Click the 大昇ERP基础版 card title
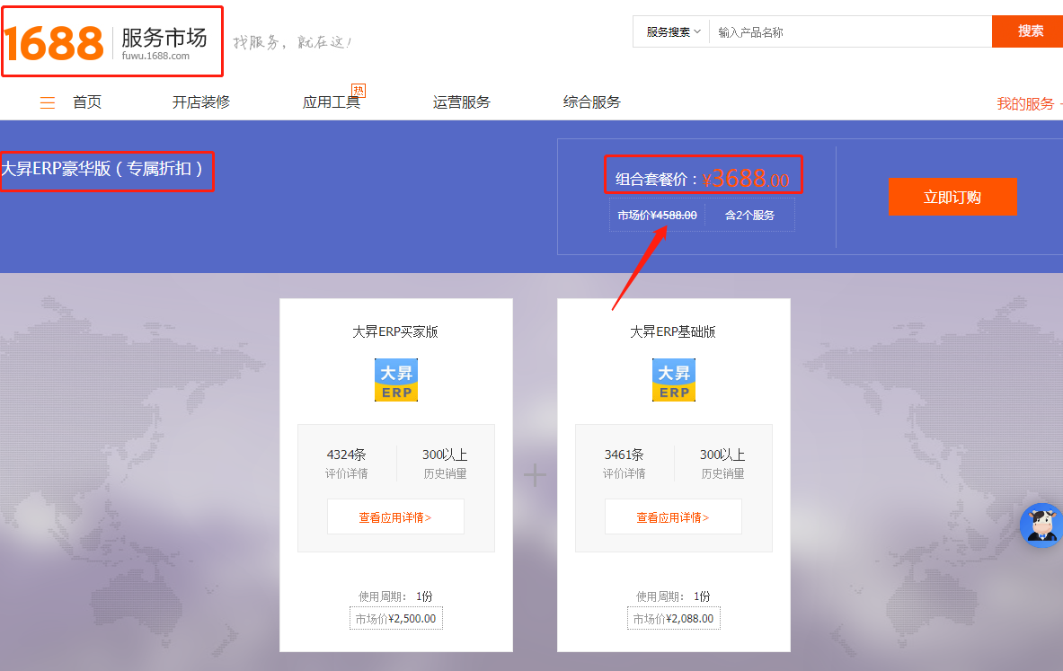 pyautogui.click(x=673, y=331)
